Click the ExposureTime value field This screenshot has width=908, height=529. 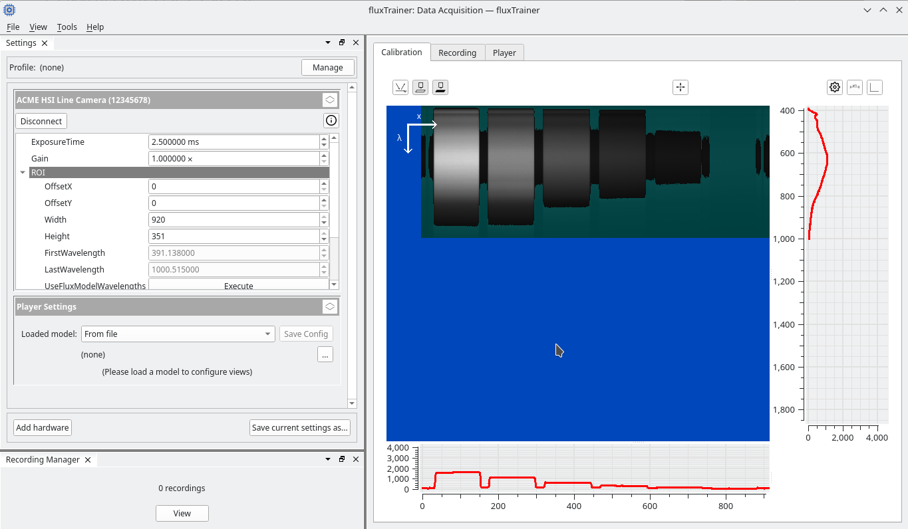[x=234, y=142]
